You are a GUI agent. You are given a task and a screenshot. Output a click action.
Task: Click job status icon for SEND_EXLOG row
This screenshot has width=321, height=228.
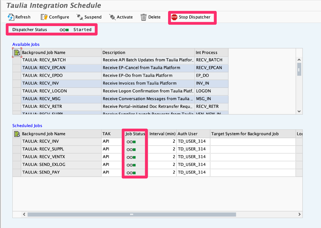click(x=131, y=165)
